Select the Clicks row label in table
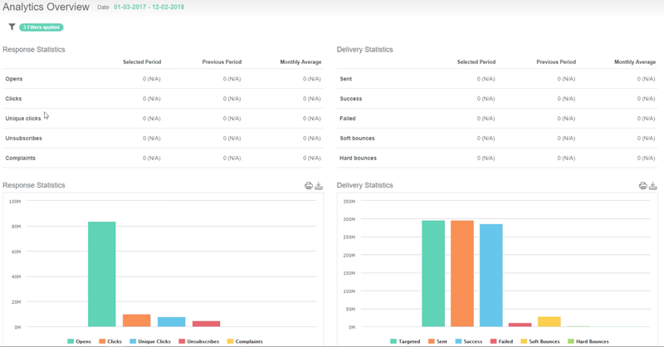664x347 pixels. [13, 99]
